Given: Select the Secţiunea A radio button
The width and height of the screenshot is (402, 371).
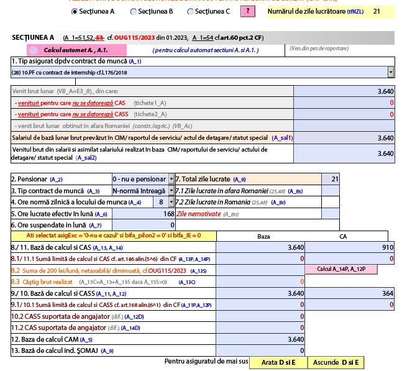Looking at the screenshot, I should click(75, 12).
